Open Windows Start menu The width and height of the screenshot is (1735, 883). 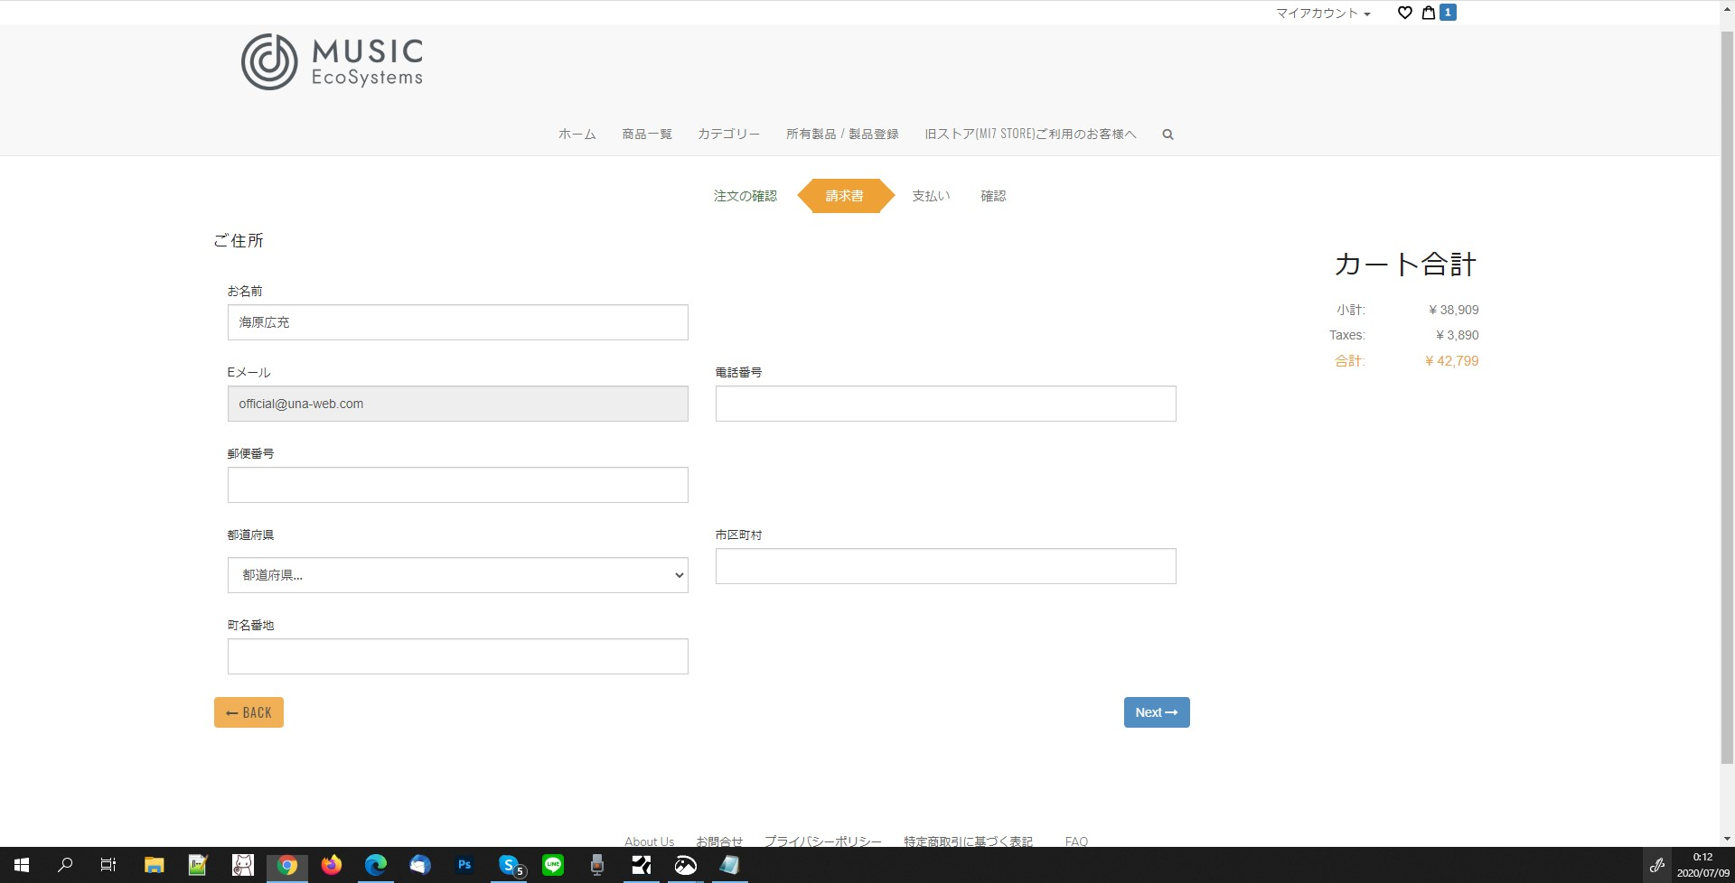[22, 865]
